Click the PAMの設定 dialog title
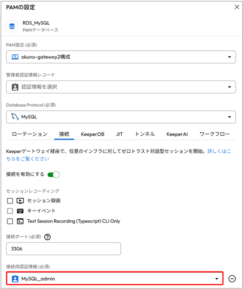This screenshot has height=289, width=243. click(x=20, y=7)
